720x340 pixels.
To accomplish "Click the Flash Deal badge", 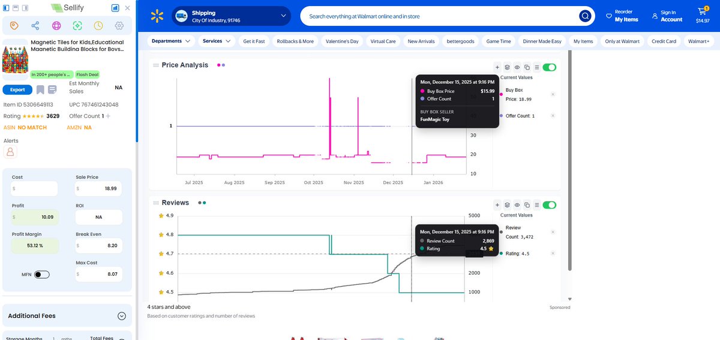I will point(88,75).
